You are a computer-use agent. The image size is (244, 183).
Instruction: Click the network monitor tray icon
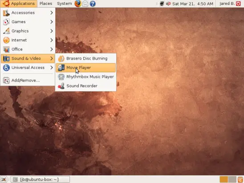point(162,4)
